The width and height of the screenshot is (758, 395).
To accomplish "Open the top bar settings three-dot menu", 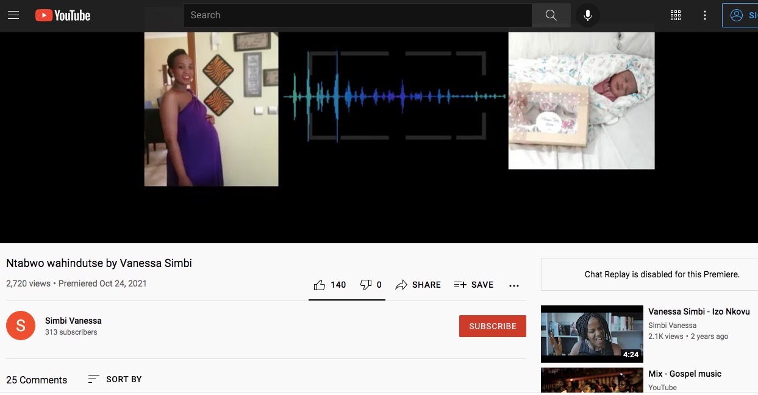I will (x=705, y=15).
